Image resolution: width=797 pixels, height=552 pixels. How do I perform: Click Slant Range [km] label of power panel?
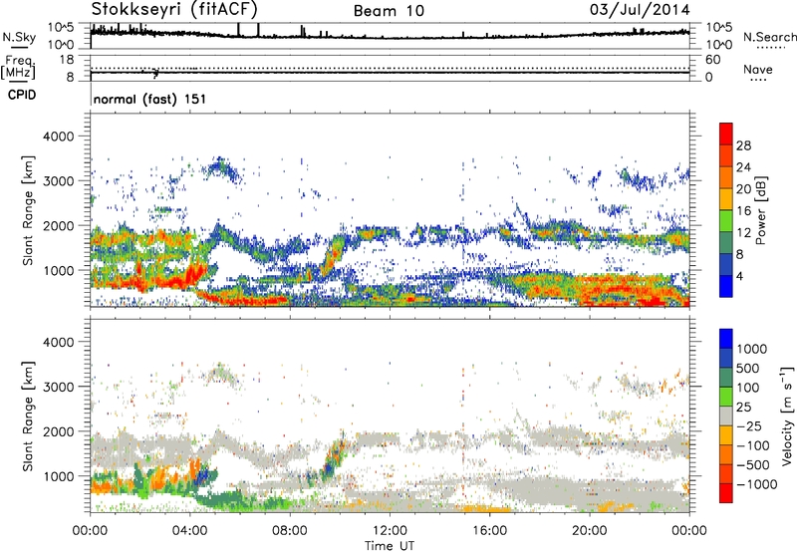pyautogui.click(x=28, y=210)
